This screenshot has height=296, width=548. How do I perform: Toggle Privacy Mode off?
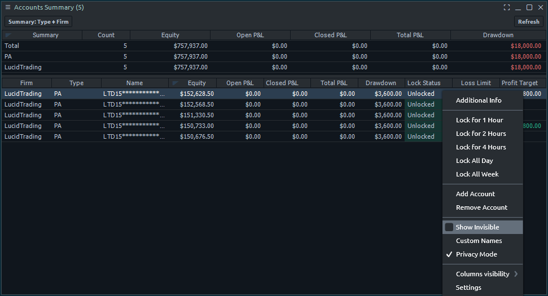pos(483,254)
